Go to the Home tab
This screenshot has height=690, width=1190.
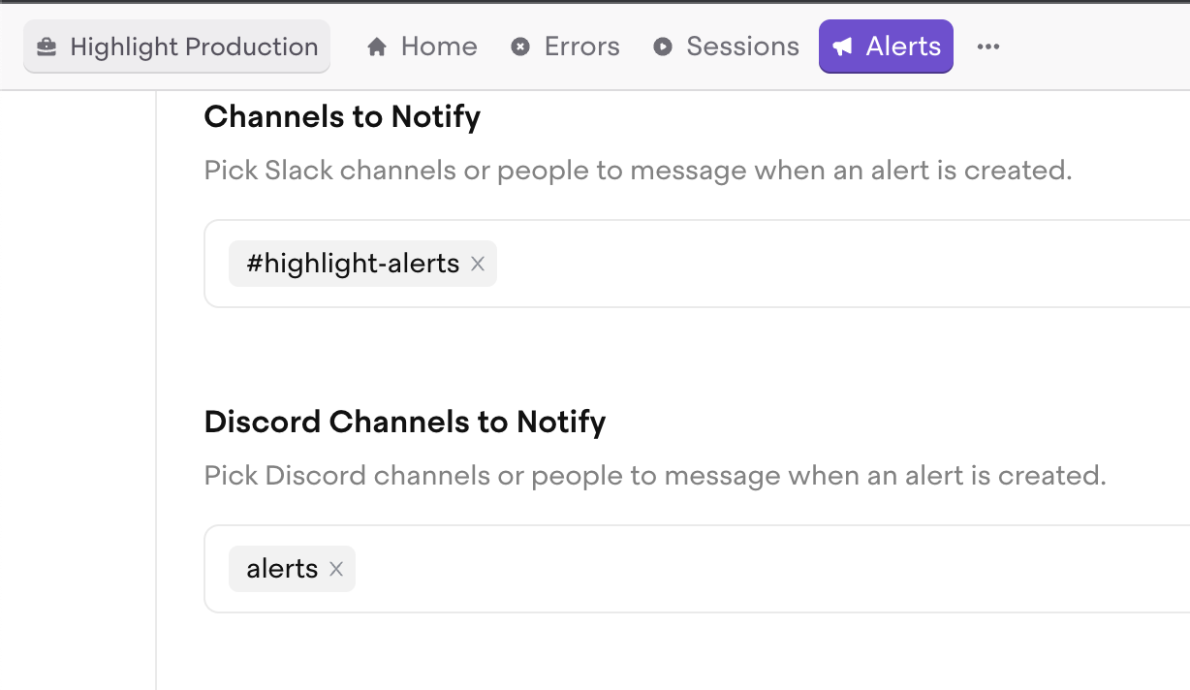[x=438, y=47]
